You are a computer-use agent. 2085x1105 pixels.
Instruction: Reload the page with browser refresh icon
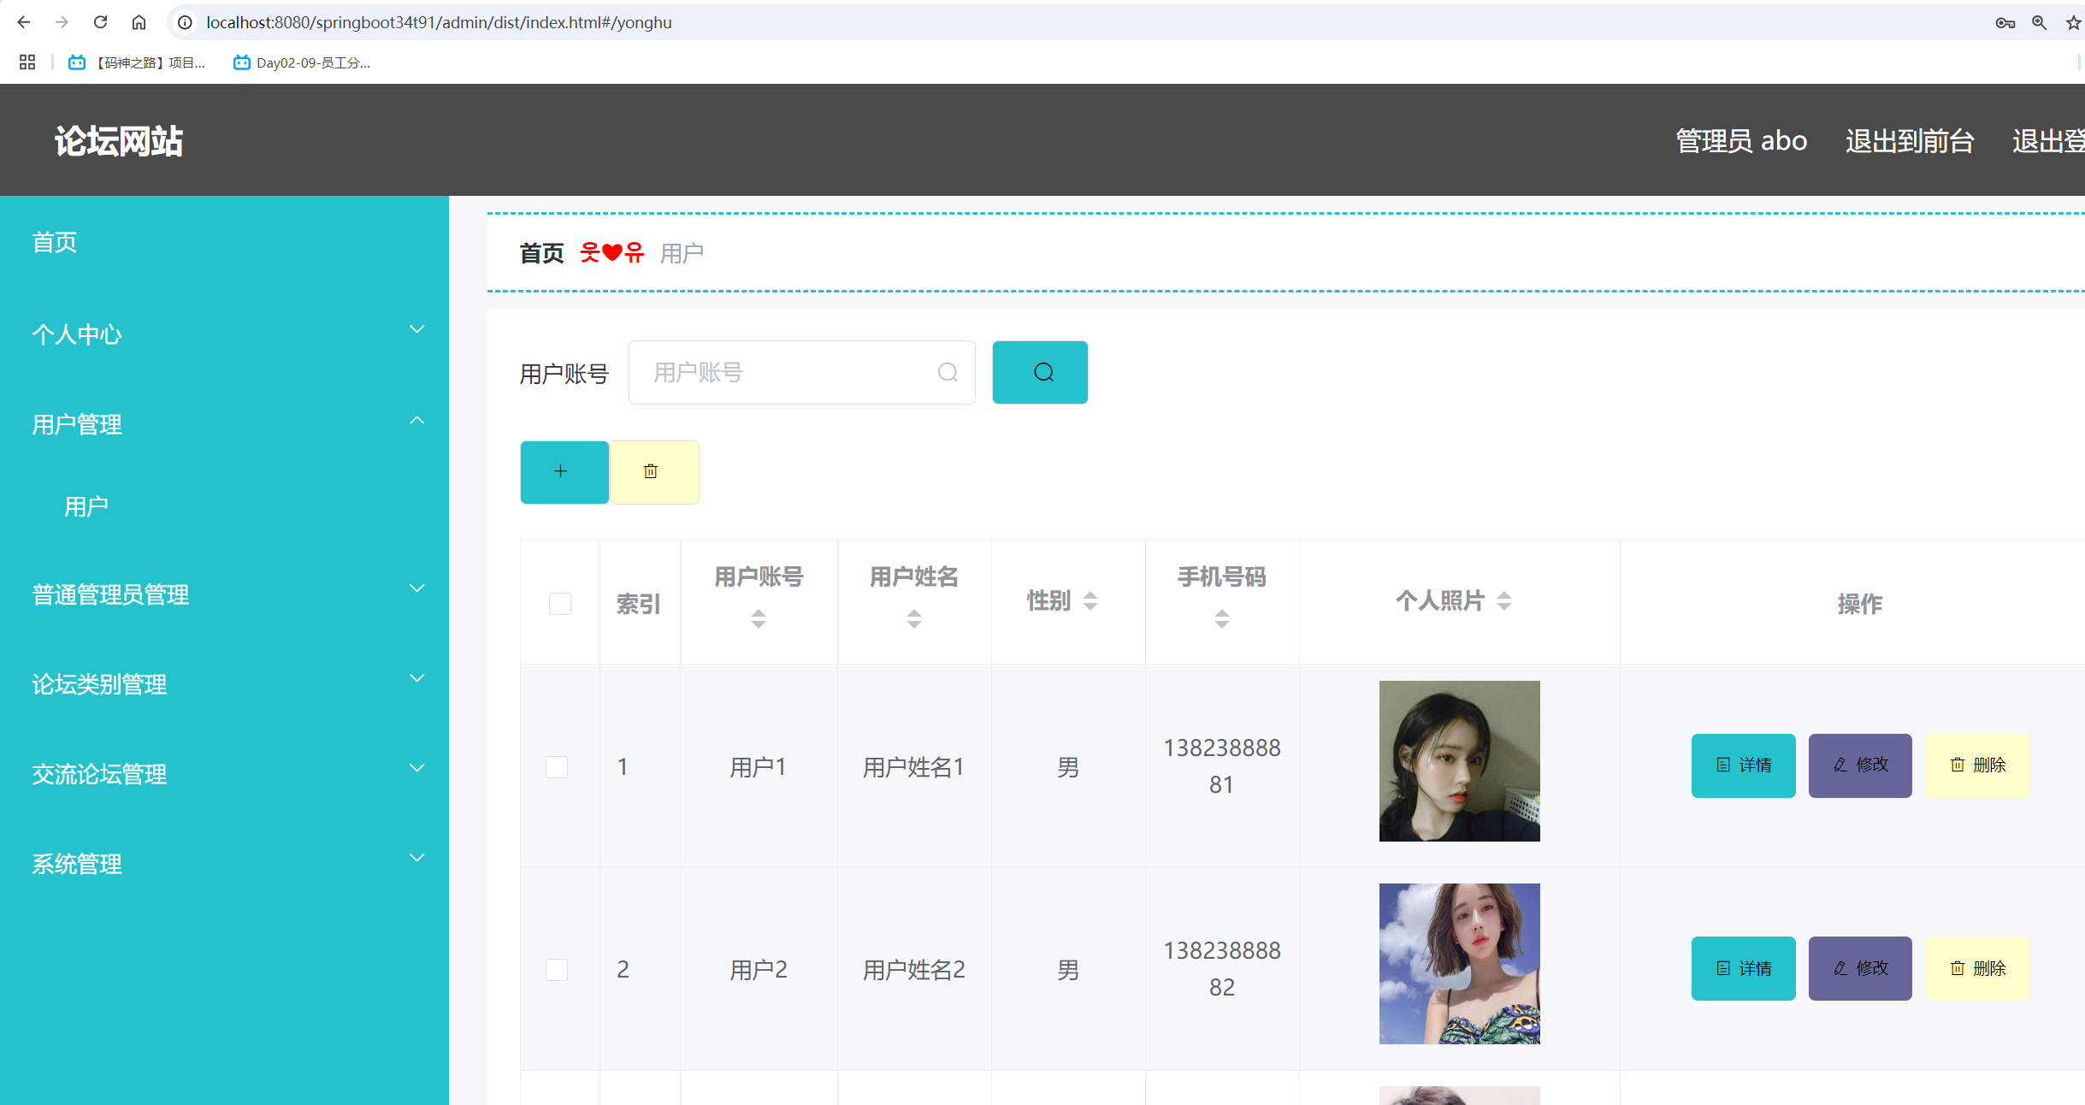point(100,22)
